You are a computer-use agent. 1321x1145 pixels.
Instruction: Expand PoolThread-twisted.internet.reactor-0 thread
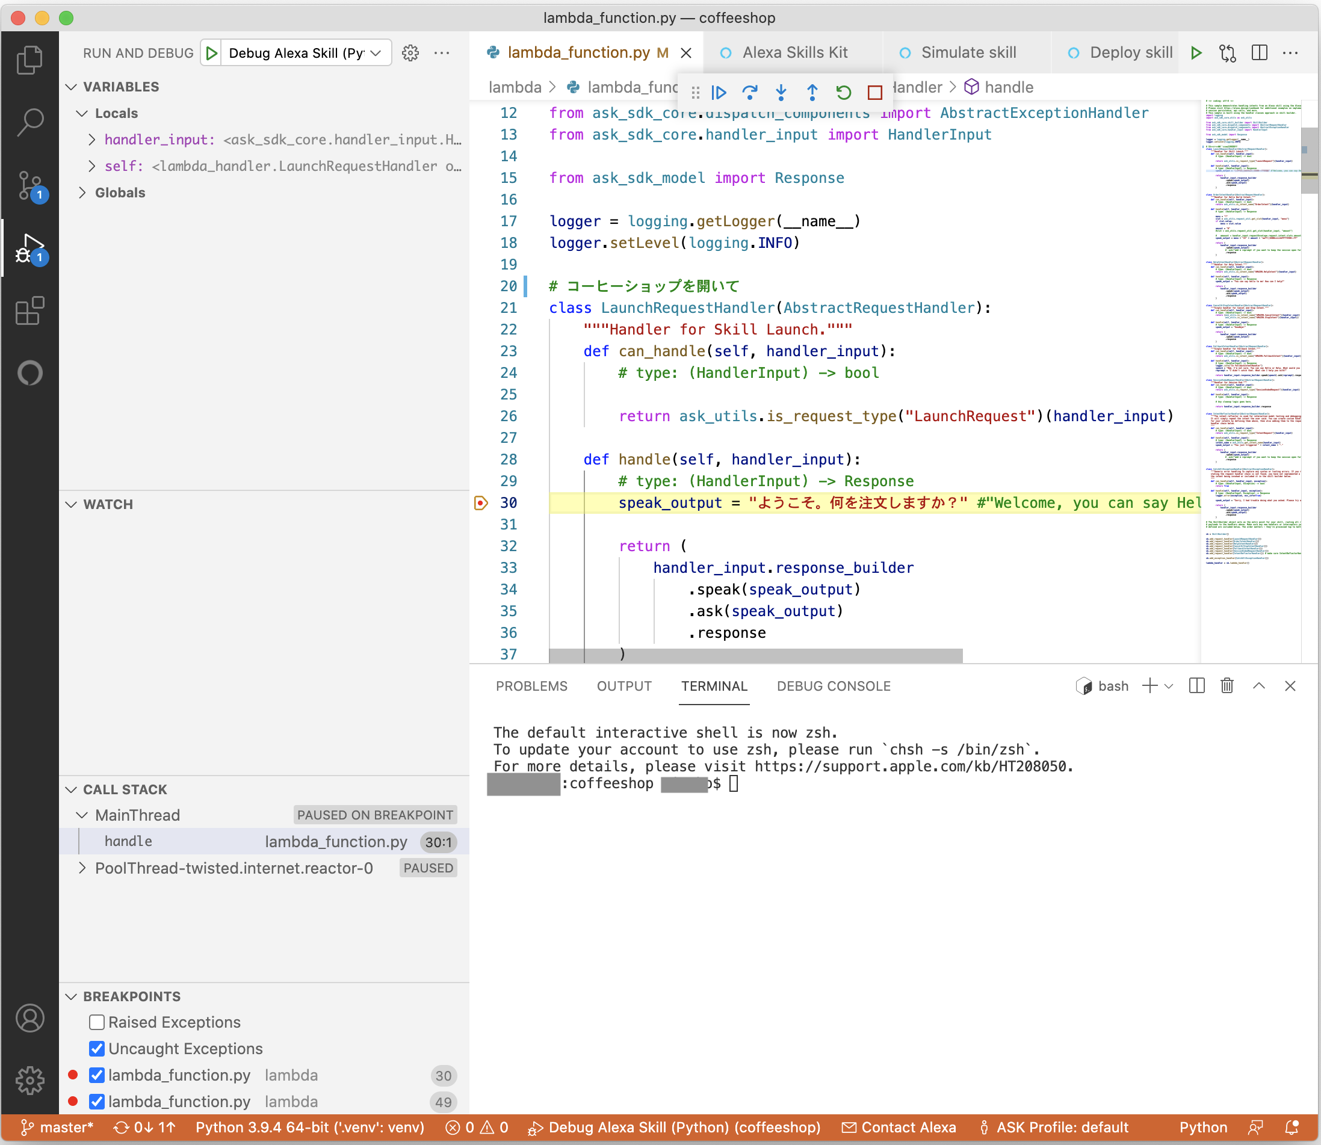pos(82,868)
